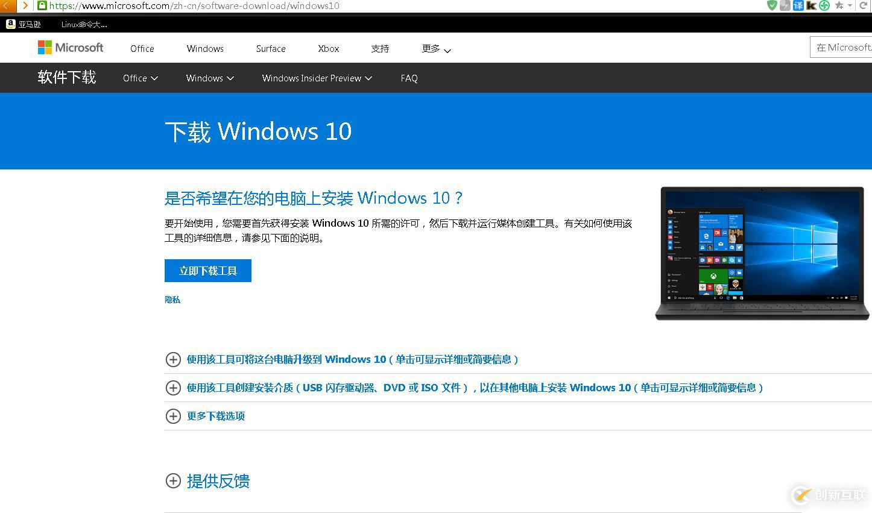Click the green padlock security icon

[x=42, y=5]
